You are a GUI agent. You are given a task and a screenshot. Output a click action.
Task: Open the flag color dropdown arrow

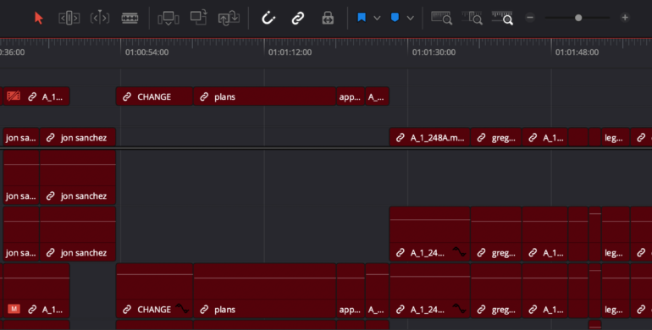[x=377, y=18]
